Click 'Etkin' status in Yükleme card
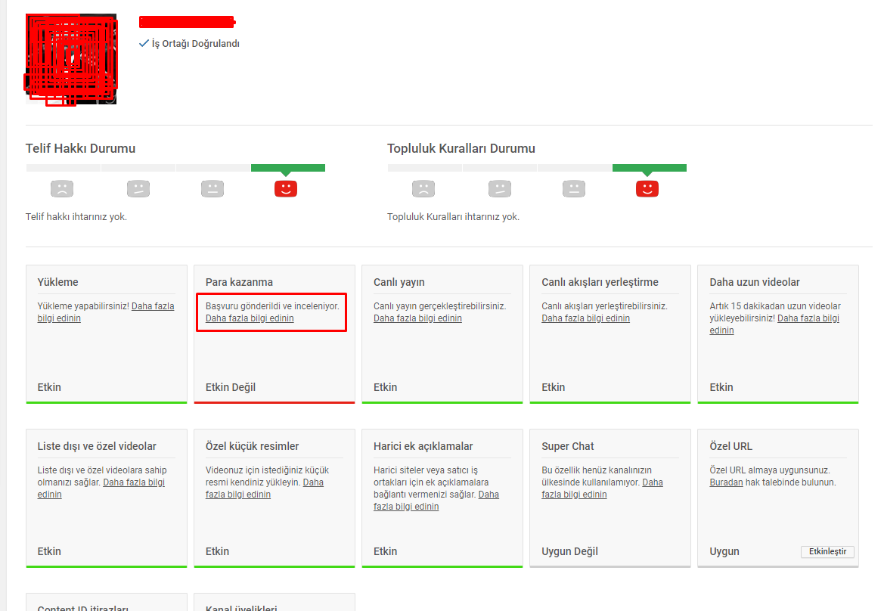This screenshot has width=884, height=611. tap(49, 387)
